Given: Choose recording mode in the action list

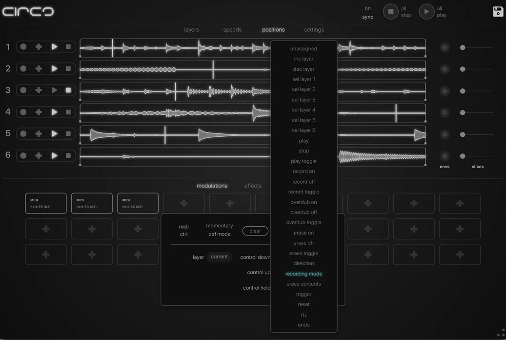Looking at the screenshot, I should (304, 274).
